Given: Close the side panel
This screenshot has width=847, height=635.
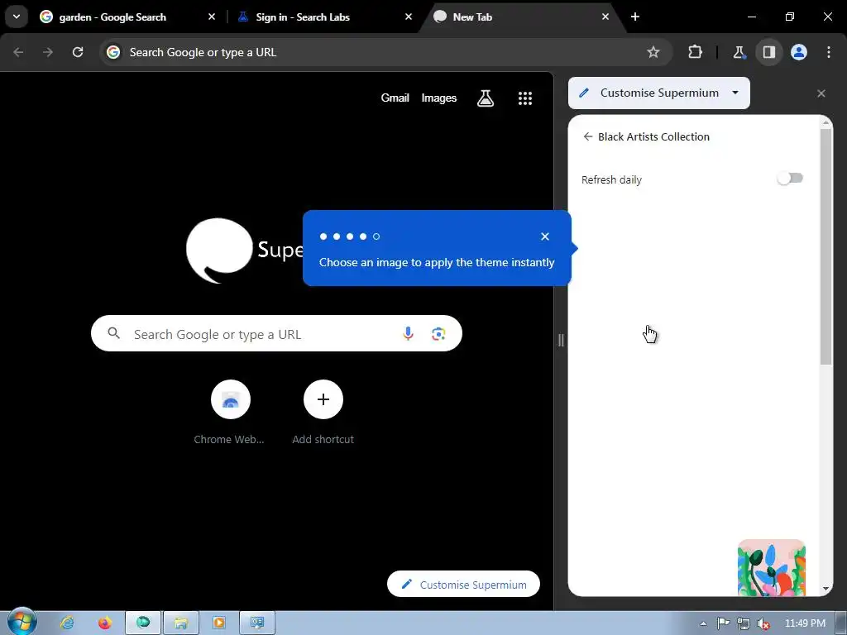Looking at the screenshot, I should tap(821, 93).
